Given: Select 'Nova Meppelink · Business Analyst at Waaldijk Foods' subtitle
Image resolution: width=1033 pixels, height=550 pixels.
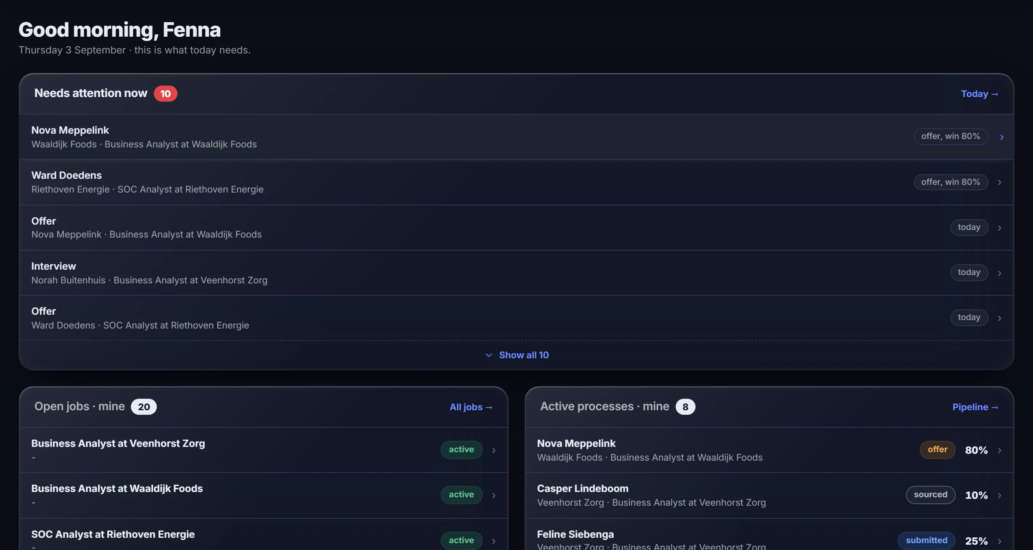Looking at the screenshot, I should click(147, 235).
